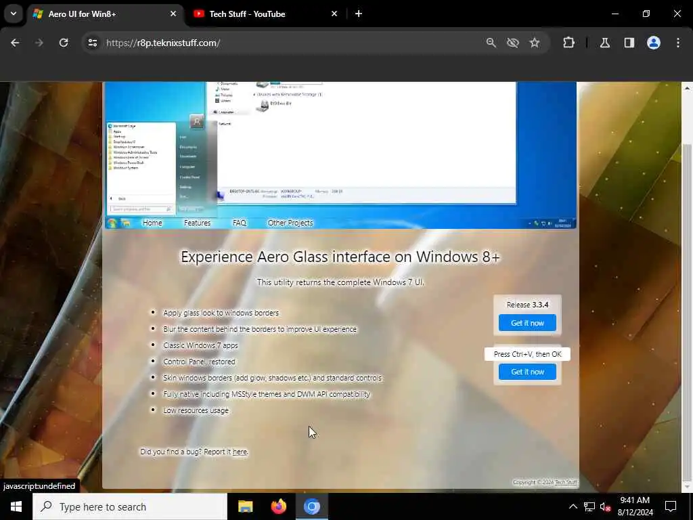Screen dimensions: 693x520
Task: Open the FAQ menu item
Action: (x=240, y=223)
